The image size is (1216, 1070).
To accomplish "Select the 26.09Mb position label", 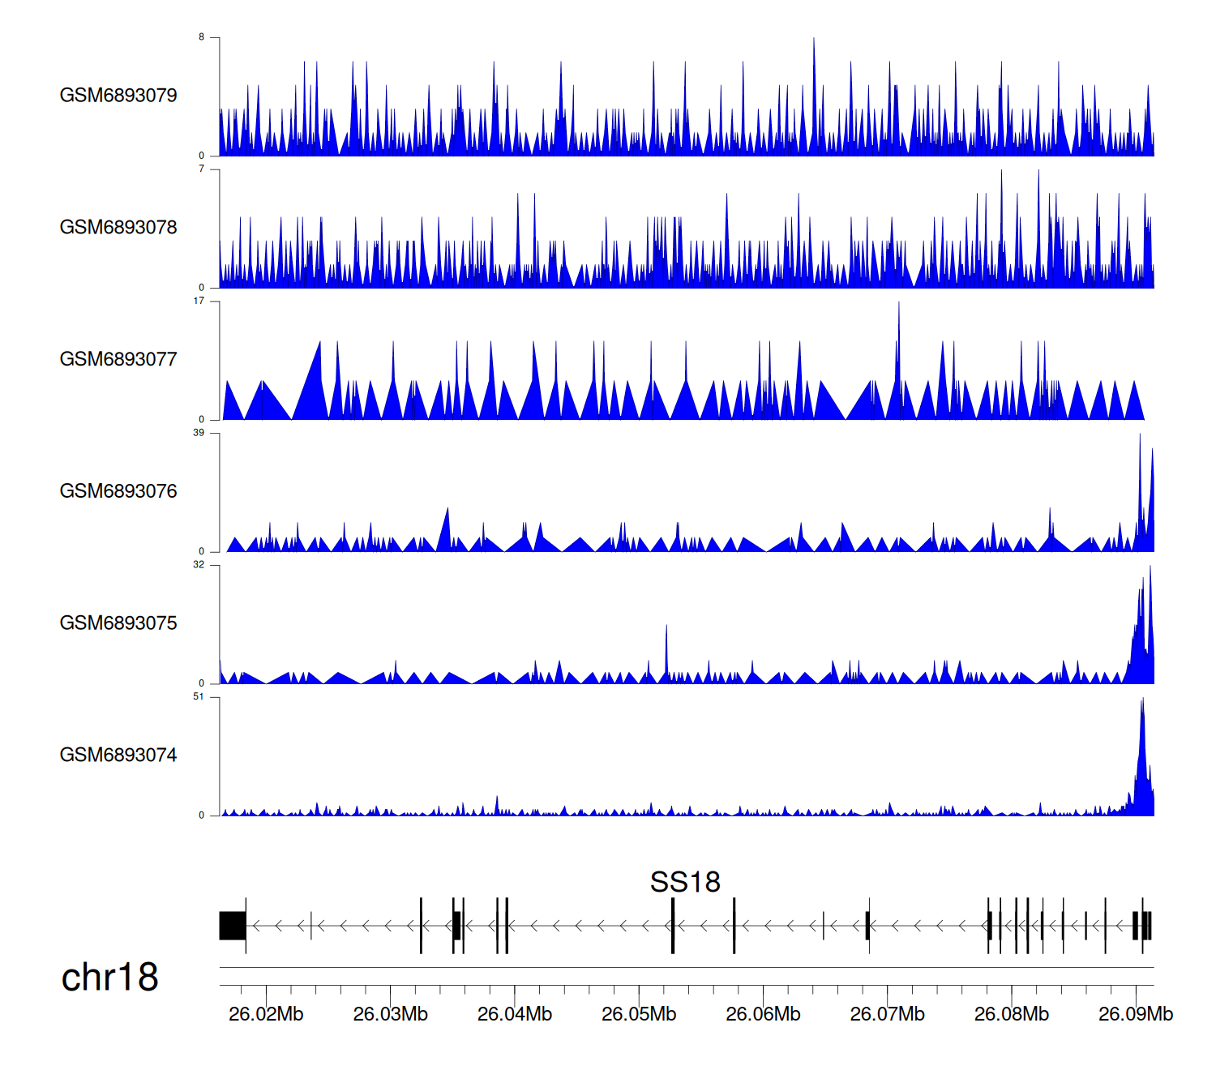I will pos(1135,1014).
